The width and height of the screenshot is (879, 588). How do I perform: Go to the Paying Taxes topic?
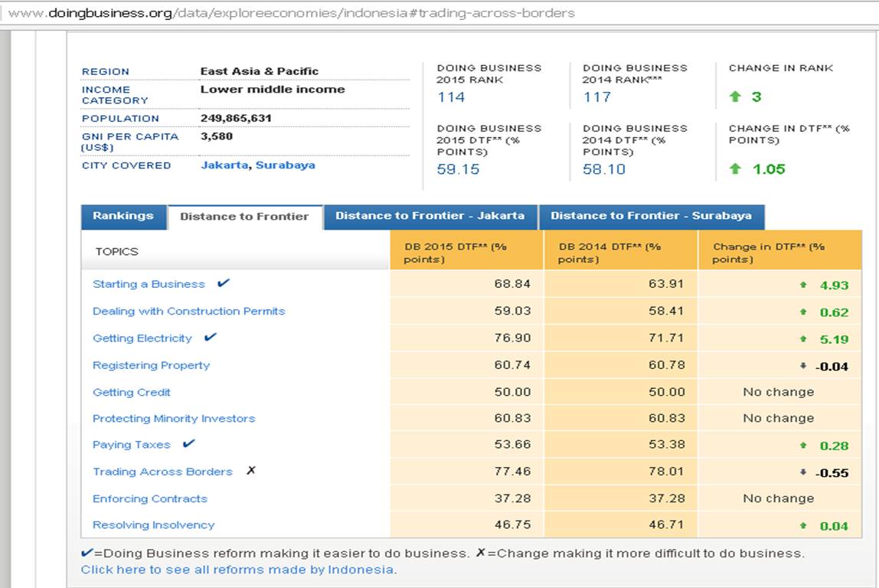131,445
